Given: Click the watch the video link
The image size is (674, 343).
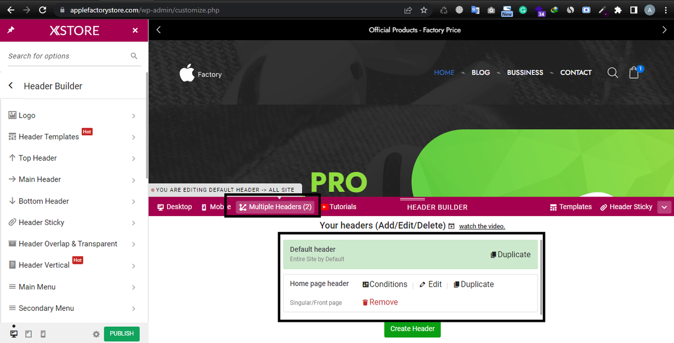Looking at the screenshot, I should pyautogui.click(x=482, y=227).
